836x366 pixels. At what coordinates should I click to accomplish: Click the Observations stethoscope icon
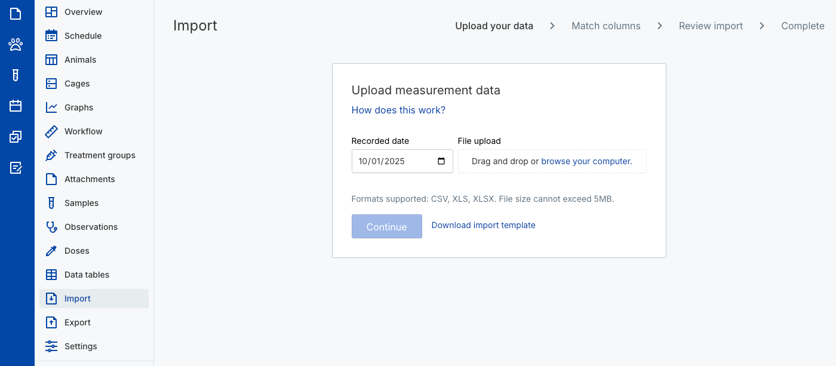point(51,227)
